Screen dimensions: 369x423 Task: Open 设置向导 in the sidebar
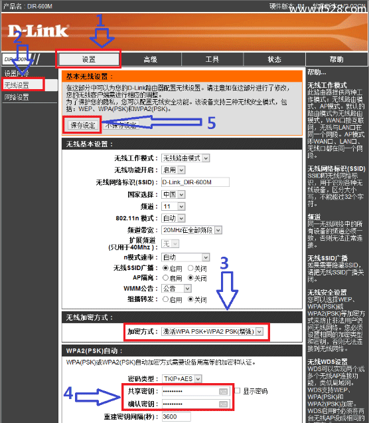pos(17,73)
